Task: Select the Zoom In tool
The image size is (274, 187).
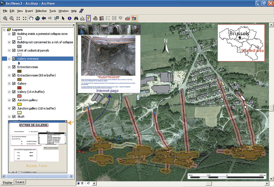Action: pyautogui.click(x=5, y=18)
